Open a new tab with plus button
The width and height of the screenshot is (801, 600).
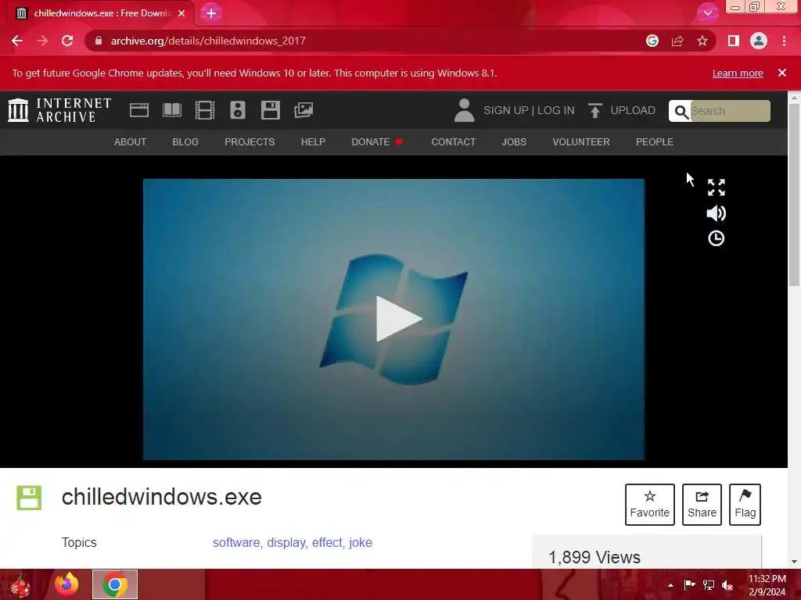click(x=211, y=13)
